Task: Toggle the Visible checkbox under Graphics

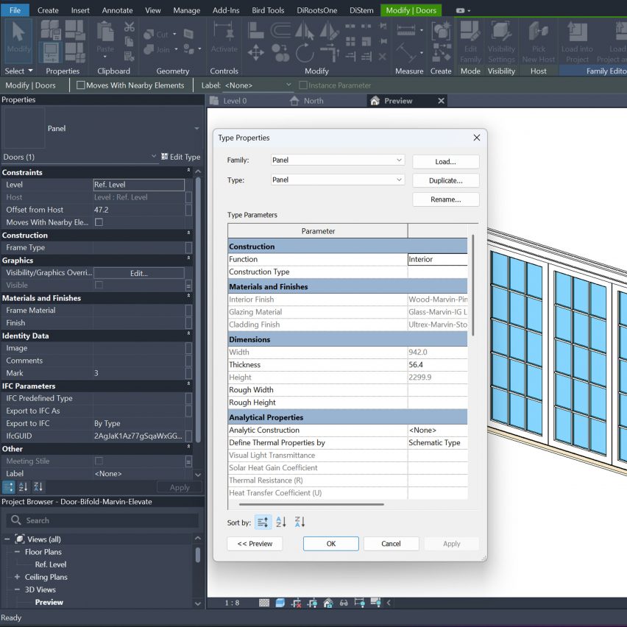Action: (99, 285)
